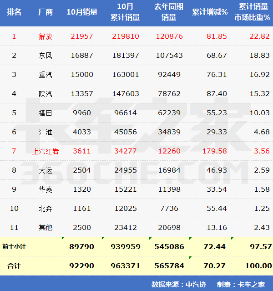Image resolution: width=273 pixels, height=291 pixels.
Task: Select the manufacturer cell 华菱
Action: [x=45, y=189]
